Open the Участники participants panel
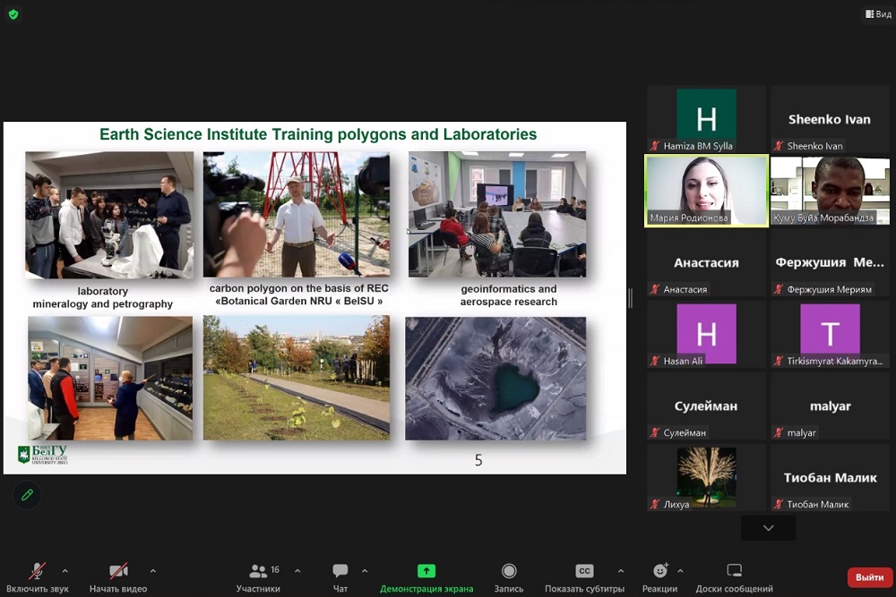Image resolution: width=896 pixels, height=597 pixels. tap(258, 577)
